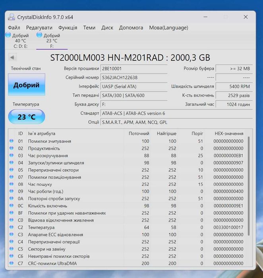
Task: Click the buffer size field >= 32 MB
Action: [x=234, y=69]
